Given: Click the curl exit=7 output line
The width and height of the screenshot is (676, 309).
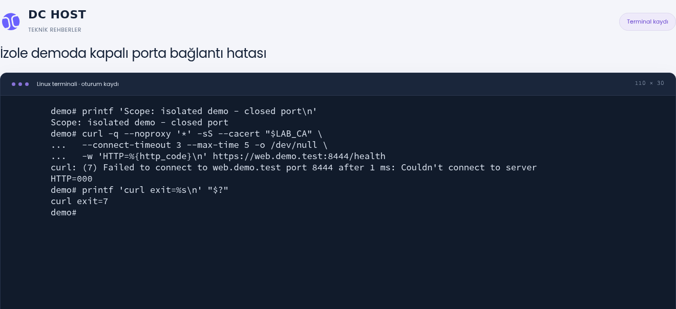Looking at the screenshot, I should [x=79, y=201].
